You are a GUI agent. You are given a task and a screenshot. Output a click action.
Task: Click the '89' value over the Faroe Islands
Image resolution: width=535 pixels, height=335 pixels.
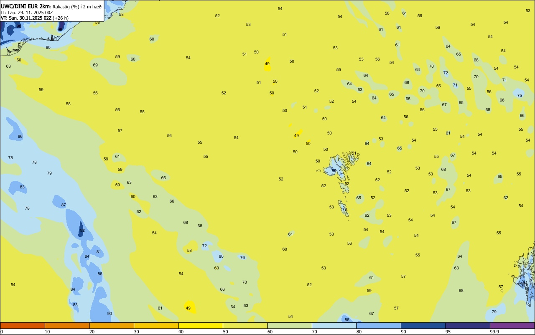click(x=334, y=171)
